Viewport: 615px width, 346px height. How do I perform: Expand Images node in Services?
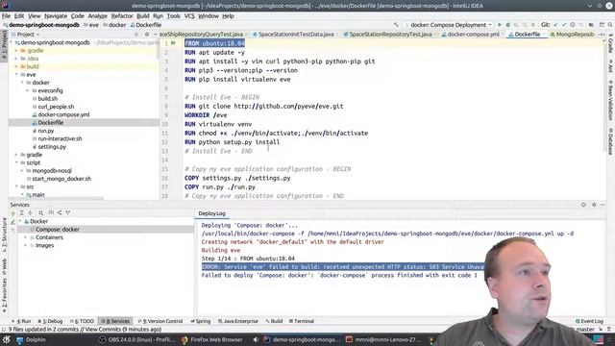[x=26, y=246]
